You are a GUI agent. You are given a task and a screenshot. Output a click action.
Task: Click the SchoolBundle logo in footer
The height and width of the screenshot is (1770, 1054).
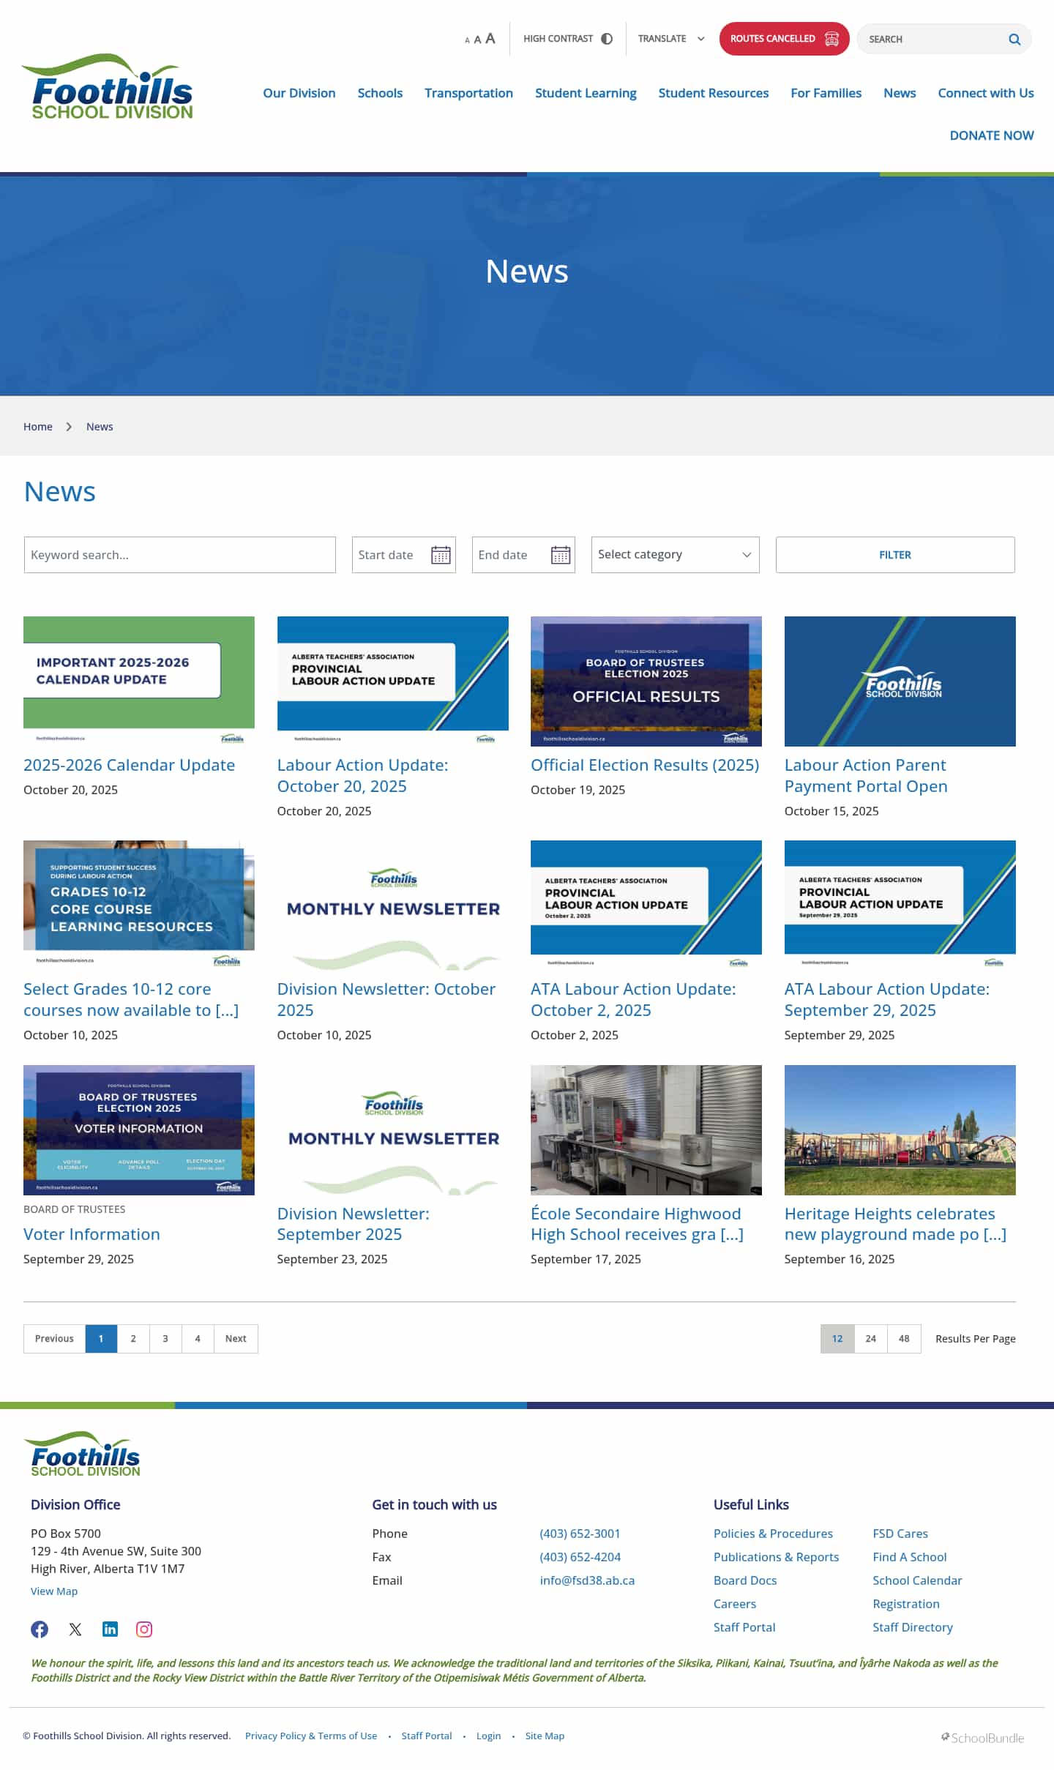982,1738
